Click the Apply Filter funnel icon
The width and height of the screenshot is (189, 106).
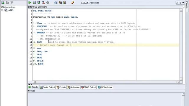click(x=12, y=3)
